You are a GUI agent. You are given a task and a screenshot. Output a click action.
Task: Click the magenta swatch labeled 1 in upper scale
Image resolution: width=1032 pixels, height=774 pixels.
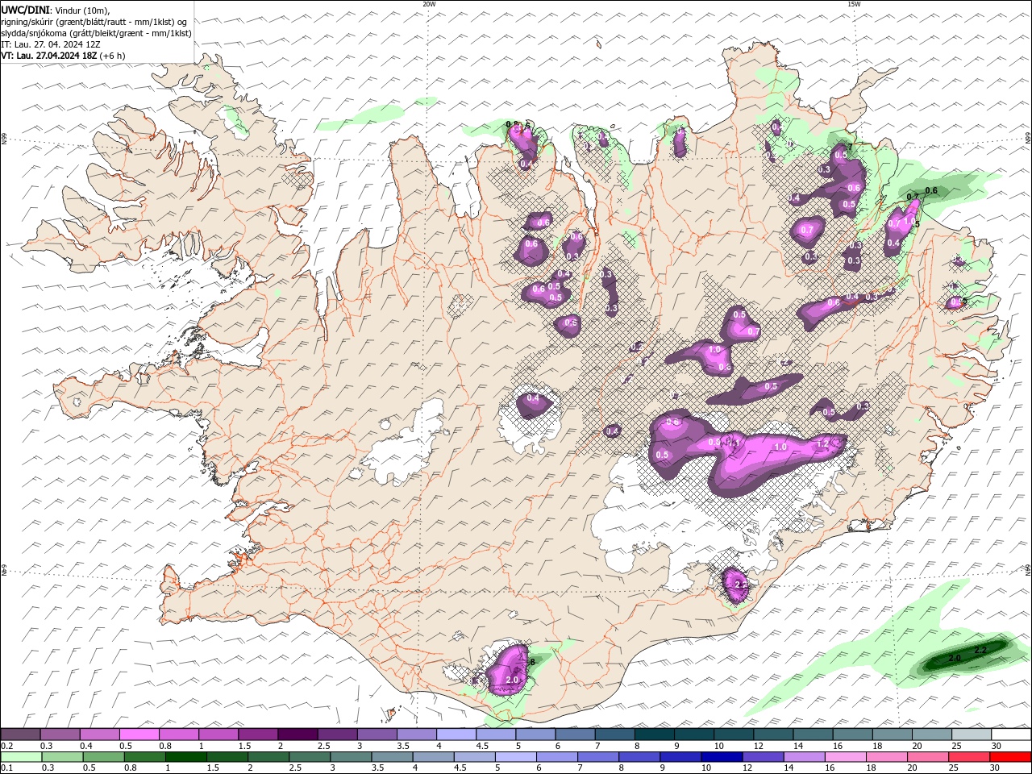point(218,734)
